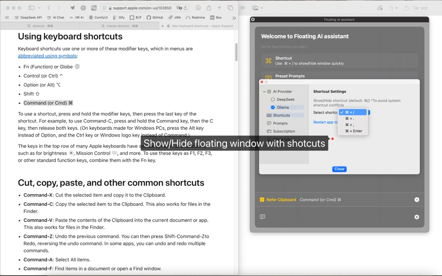The height and width of the screenshot is (276, 442).
Task: Open sidebar options chevron in Safari toolbar
Action: [39, 8]
